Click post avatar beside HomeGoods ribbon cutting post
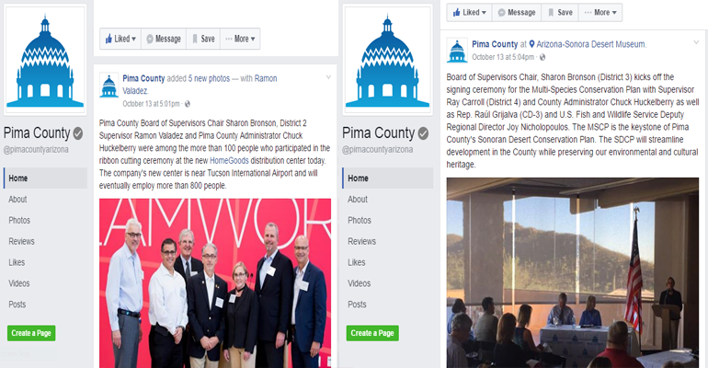Image resolution: width=708 pixels, height=368 pixels. [x=108, y=86]
